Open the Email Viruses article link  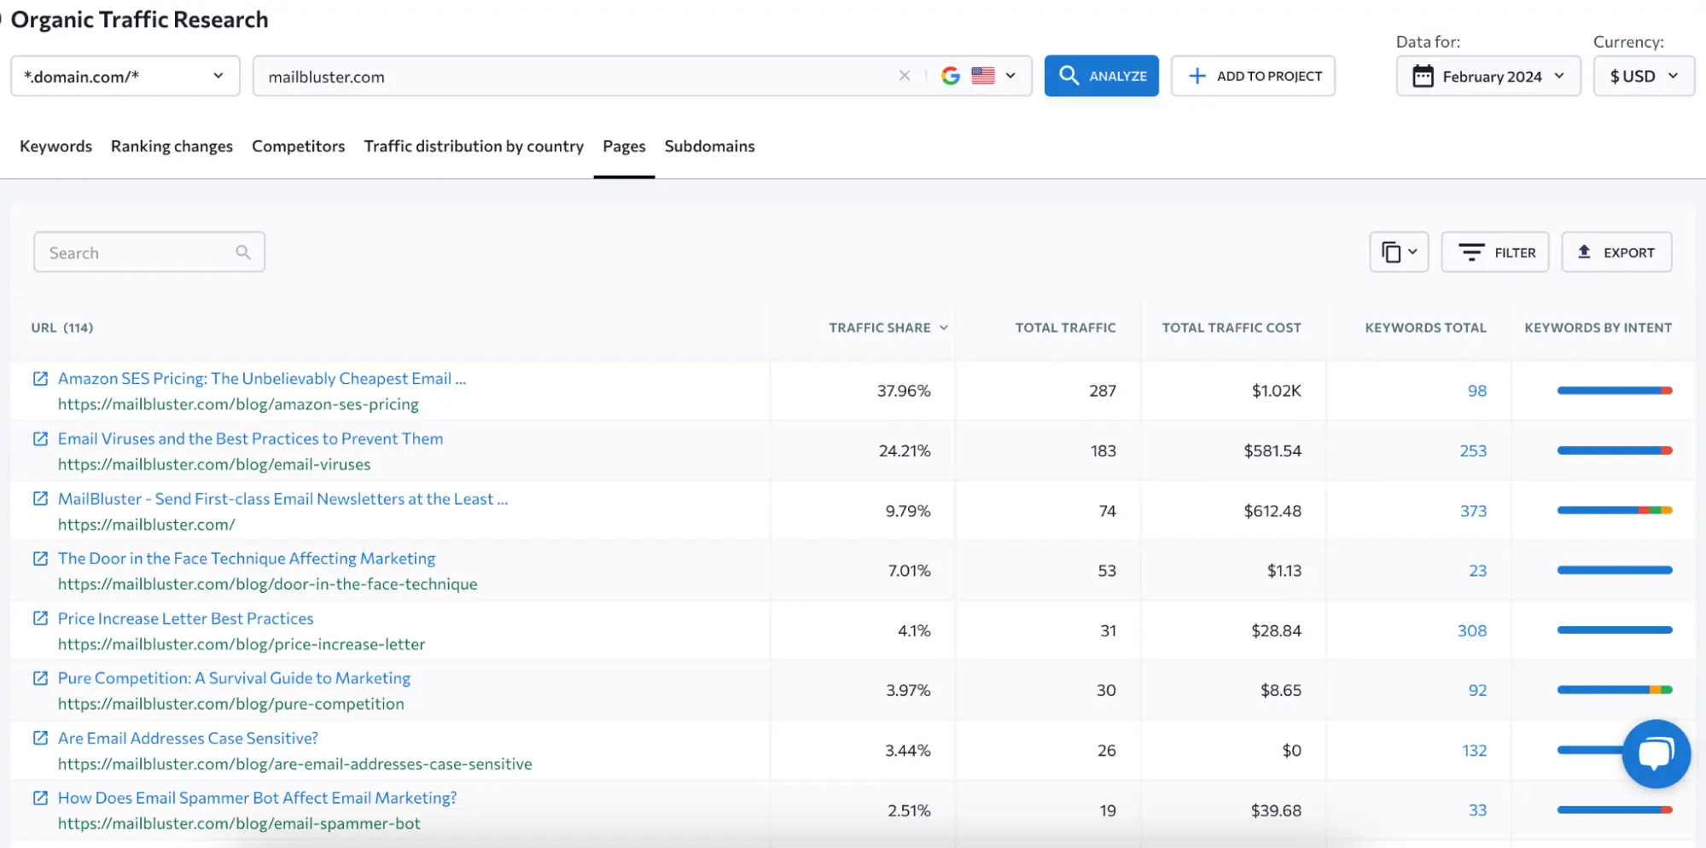250,439
